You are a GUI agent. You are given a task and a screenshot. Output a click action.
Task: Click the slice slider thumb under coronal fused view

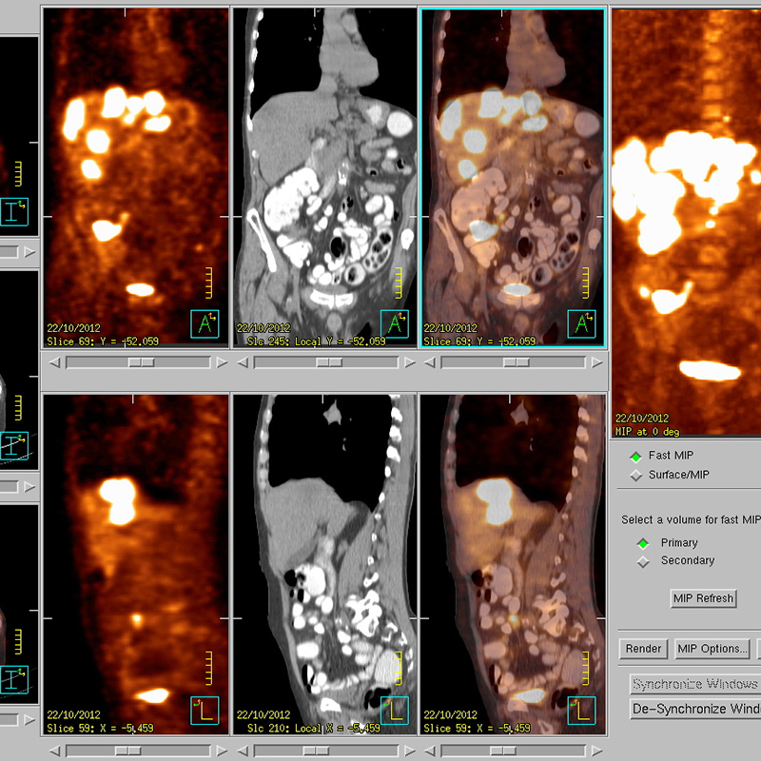[x=517, y=362]
